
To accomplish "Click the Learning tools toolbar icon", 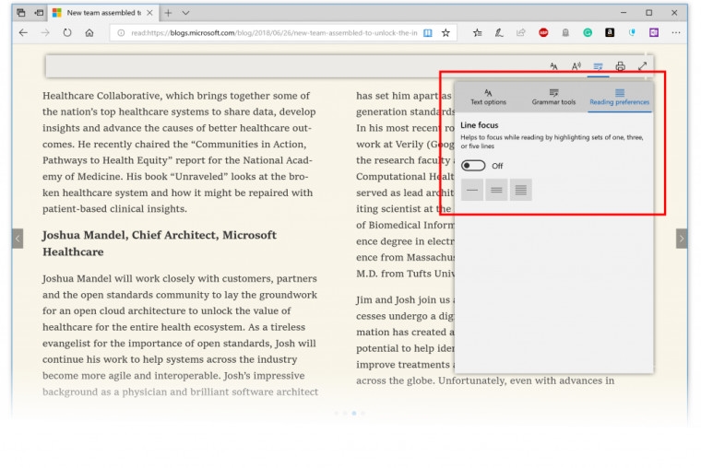I will (x=598, y=66).
